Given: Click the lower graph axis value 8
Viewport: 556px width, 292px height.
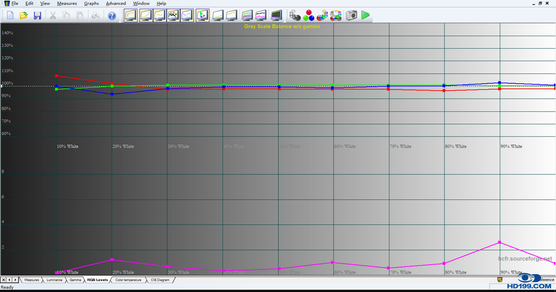Looking at the screenshot, I should click(3, 172).
